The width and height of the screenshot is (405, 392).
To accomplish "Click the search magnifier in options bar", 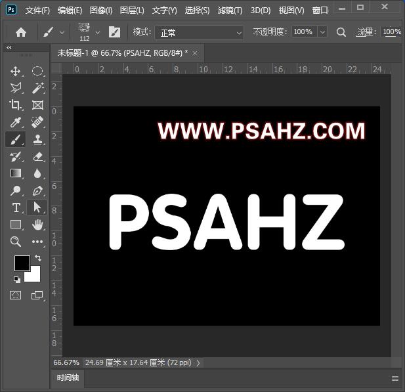I will (341, 32).
